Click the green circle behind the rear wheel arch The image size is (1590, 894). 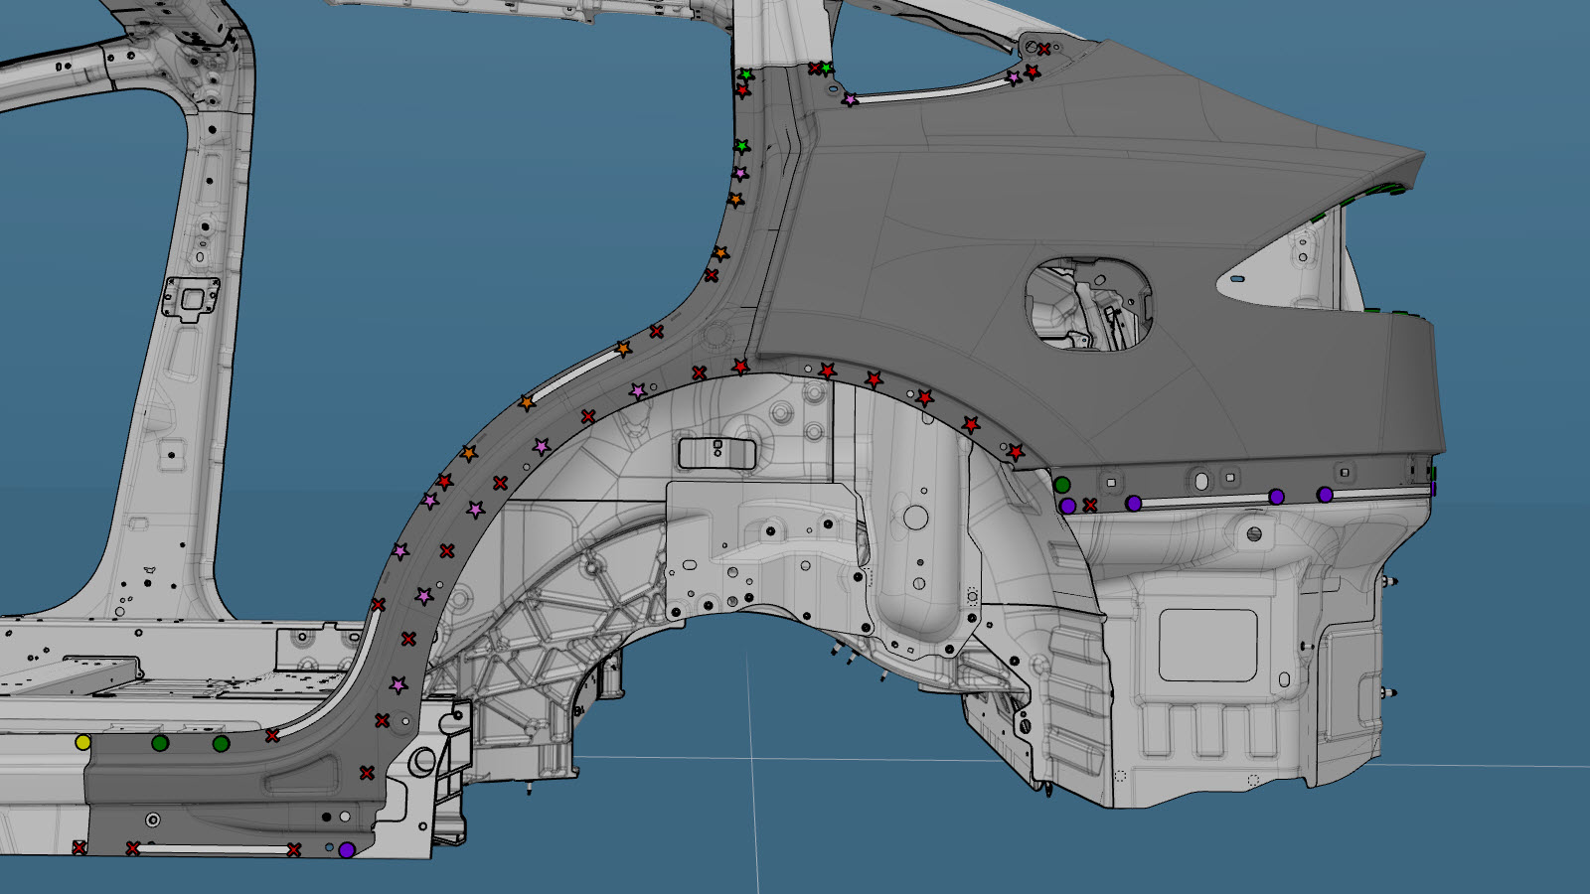point(1062,485)
